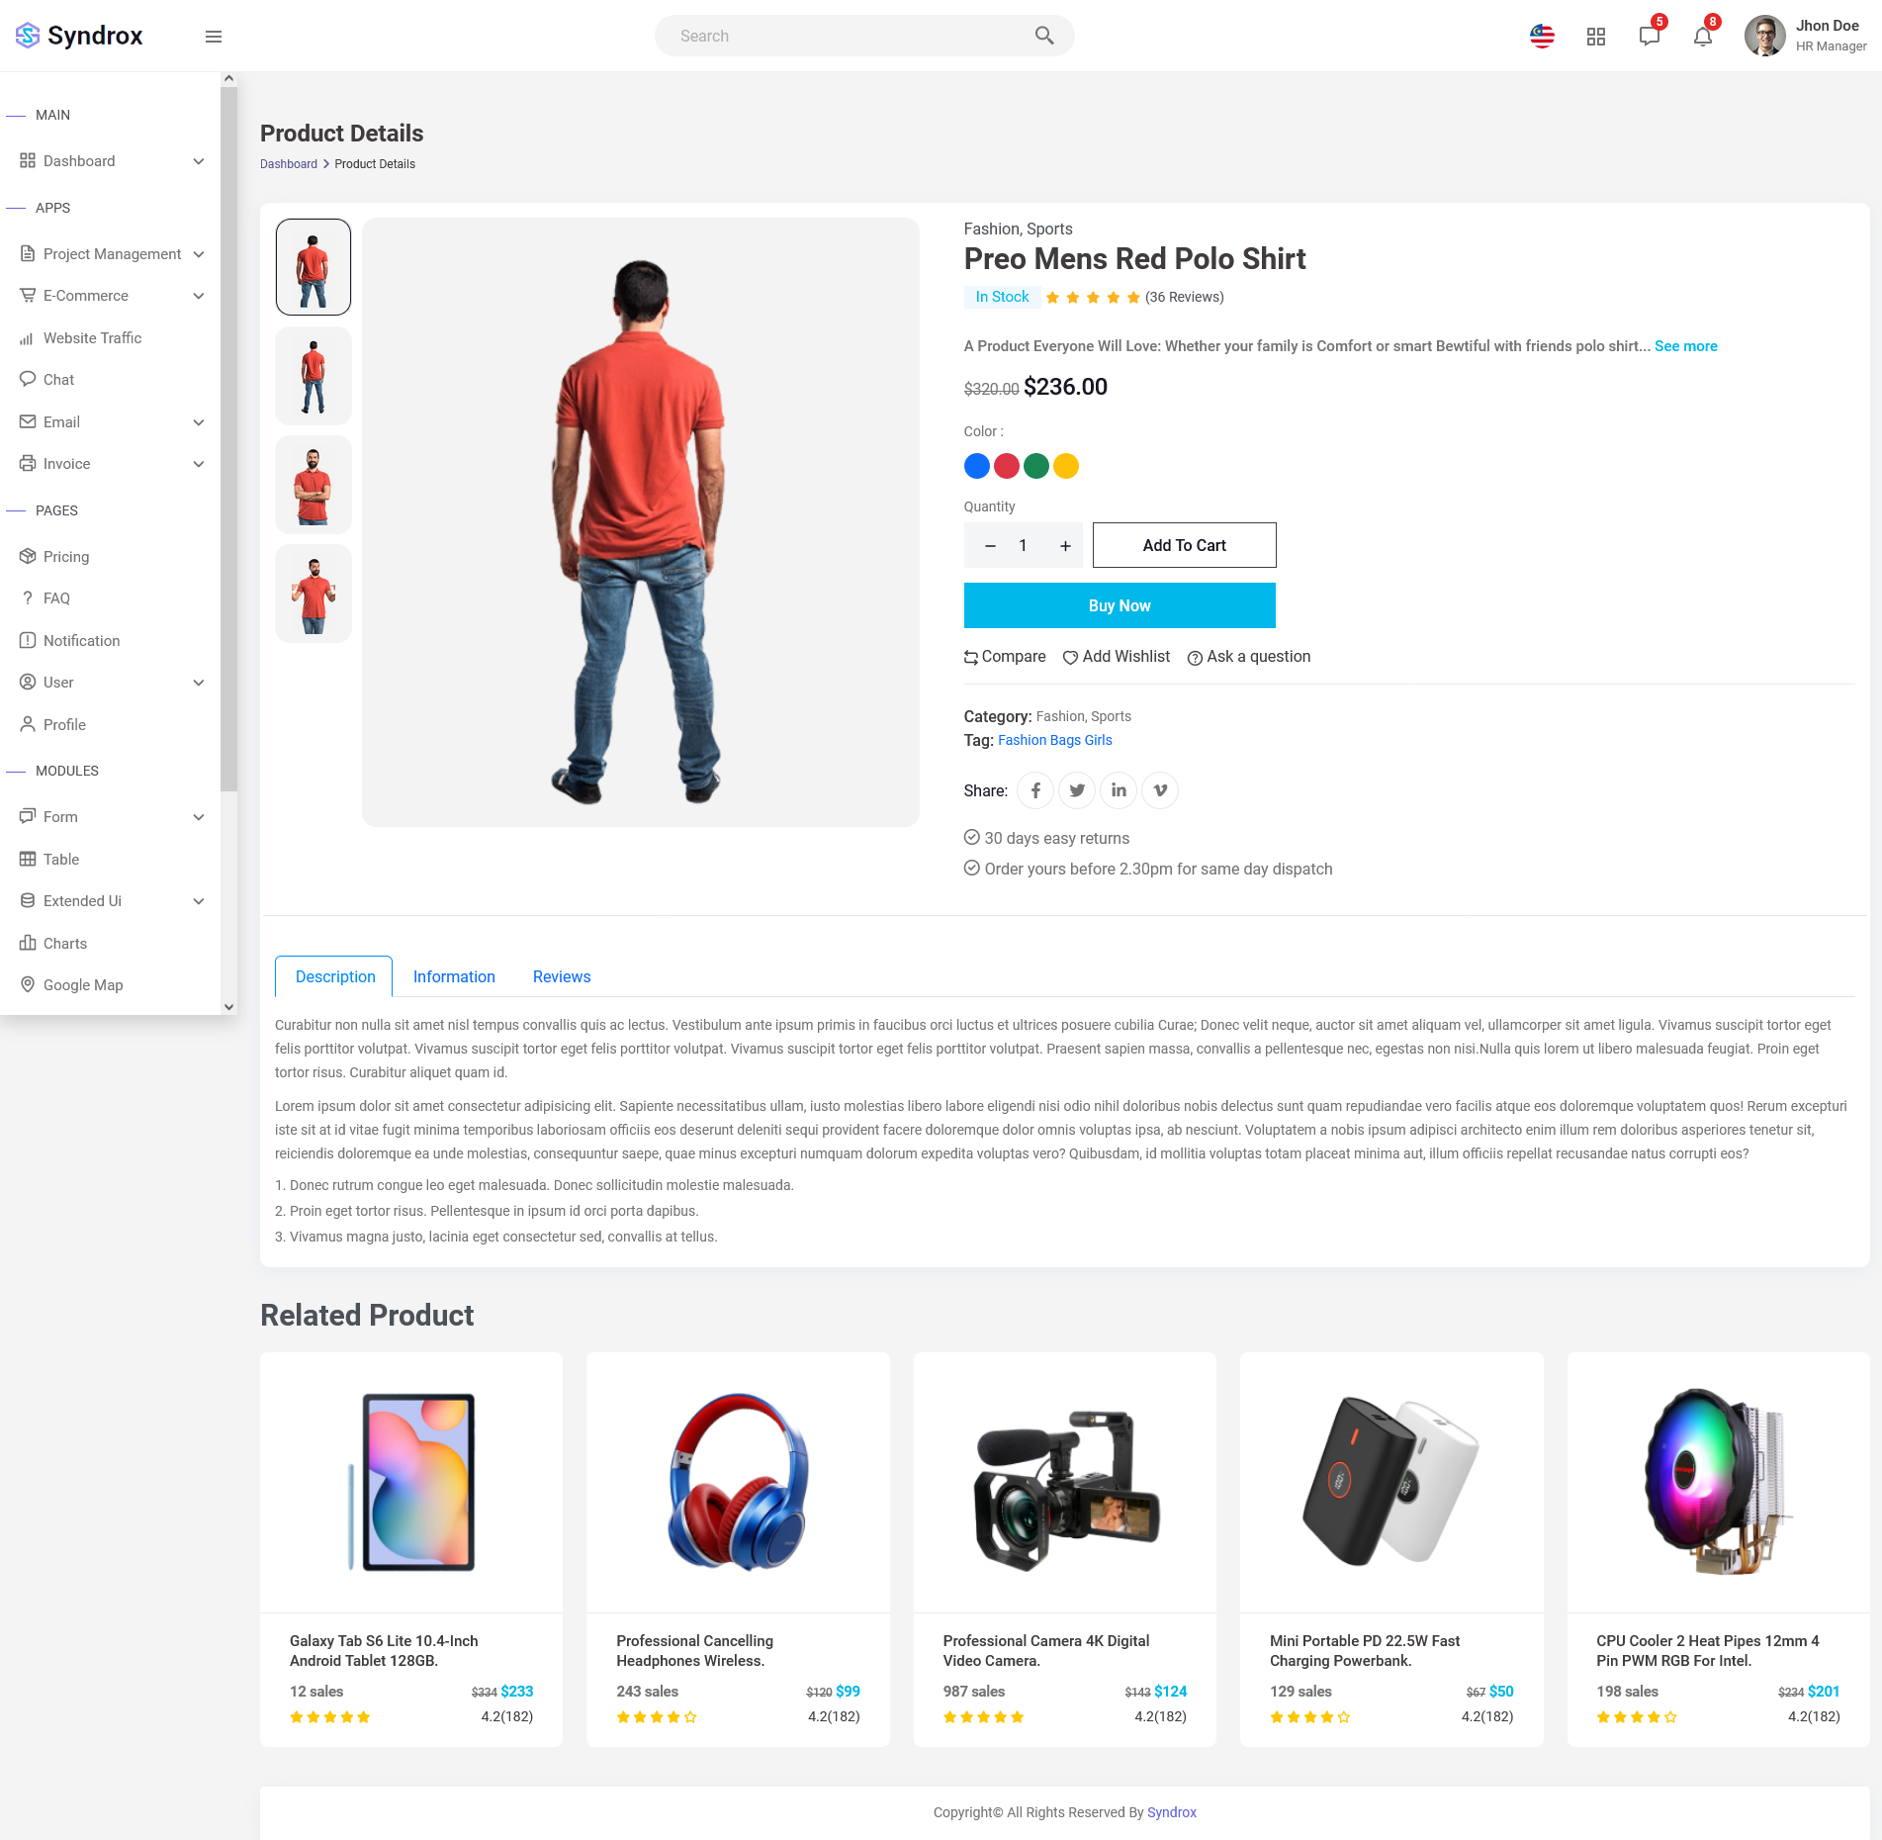
Task: Click the Buy Now button
Action: 1120,605
